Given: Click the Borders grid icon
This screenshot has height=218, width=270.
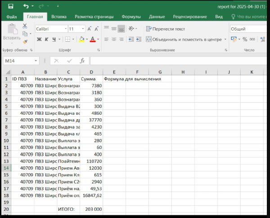Looking at the screenshot, I should pos(67,39).
